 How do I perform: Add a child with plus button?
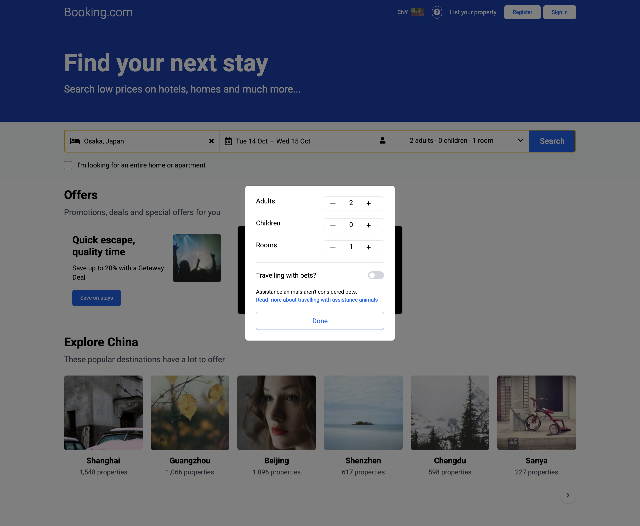pos(368,225)
